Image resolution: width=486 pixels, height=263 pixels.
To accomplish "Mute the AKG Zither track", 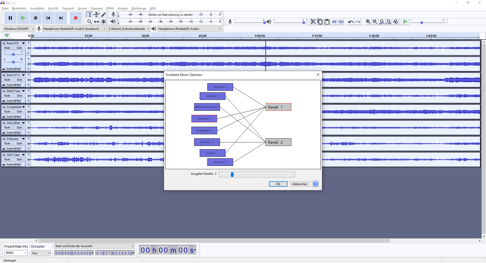I will [x=7, y=128].
